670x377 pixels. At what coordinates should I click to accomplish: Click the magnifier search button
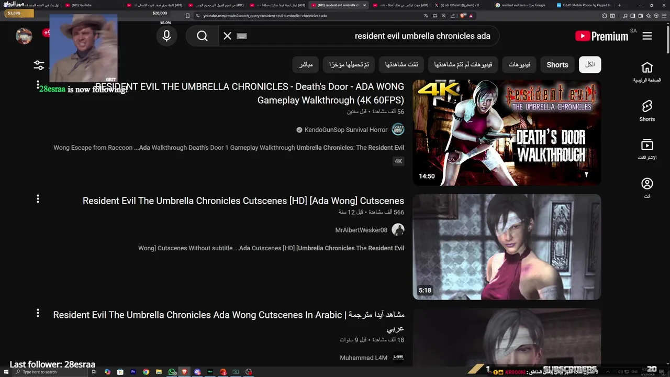pos(202,36)
